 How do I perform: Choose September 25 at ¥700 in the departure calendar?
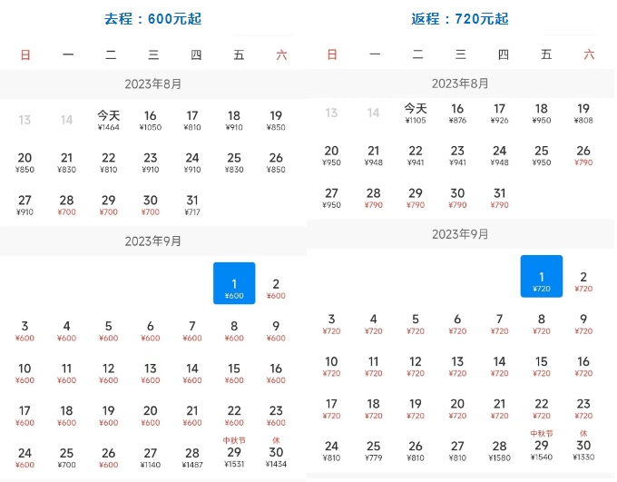pyautogui.click(x=67, y=457)
